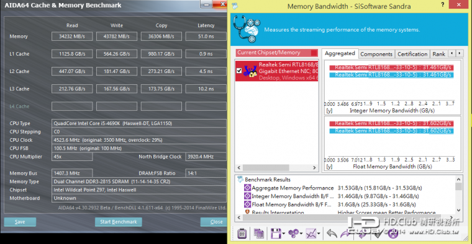Viewport: 472px width, 244px height.
Task: Switch to the Components tab
Action: coord(376,54)
